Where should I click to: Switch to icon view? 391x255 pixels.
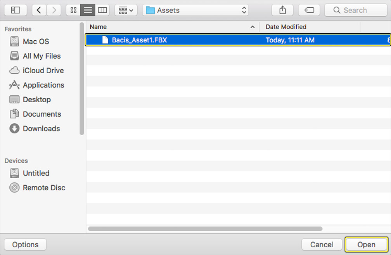tap(73, 10)
